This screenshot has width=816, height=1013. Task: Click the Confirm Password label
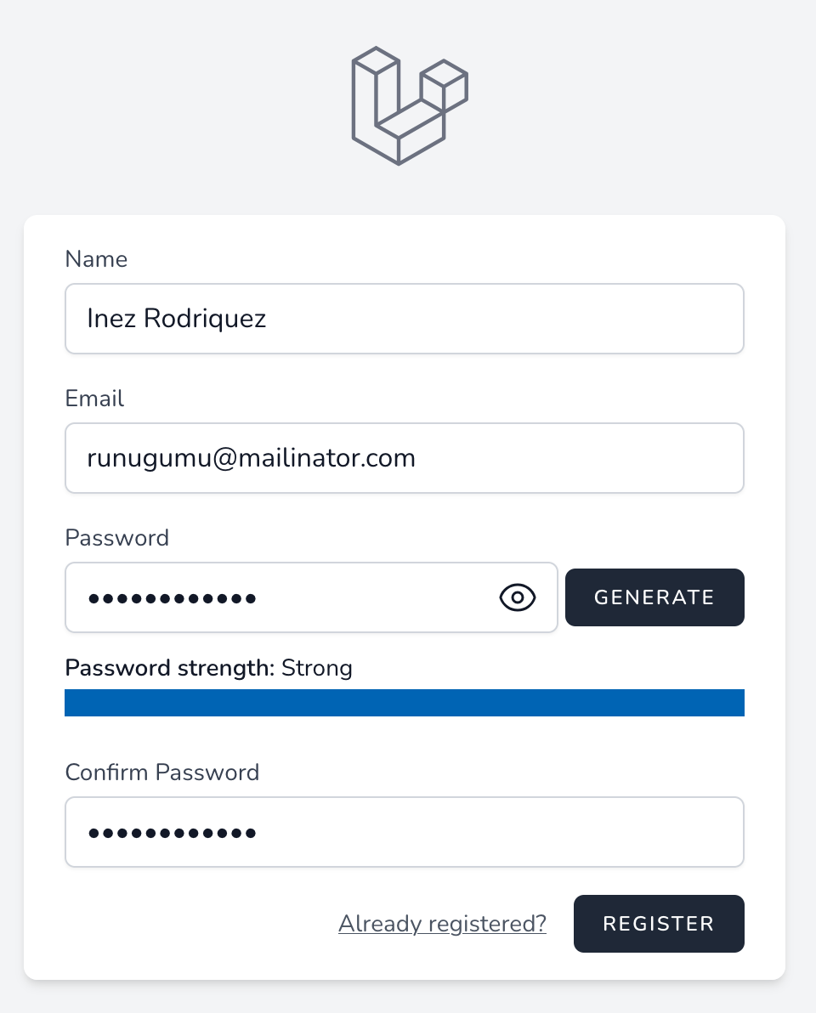[162, 772]
